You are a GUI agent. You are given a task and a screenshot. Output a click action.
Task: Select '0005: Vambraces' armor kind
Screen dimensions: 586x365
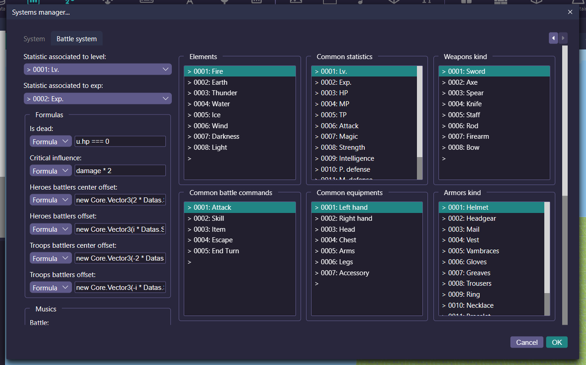pyautogui.click(x=491, y=251)
